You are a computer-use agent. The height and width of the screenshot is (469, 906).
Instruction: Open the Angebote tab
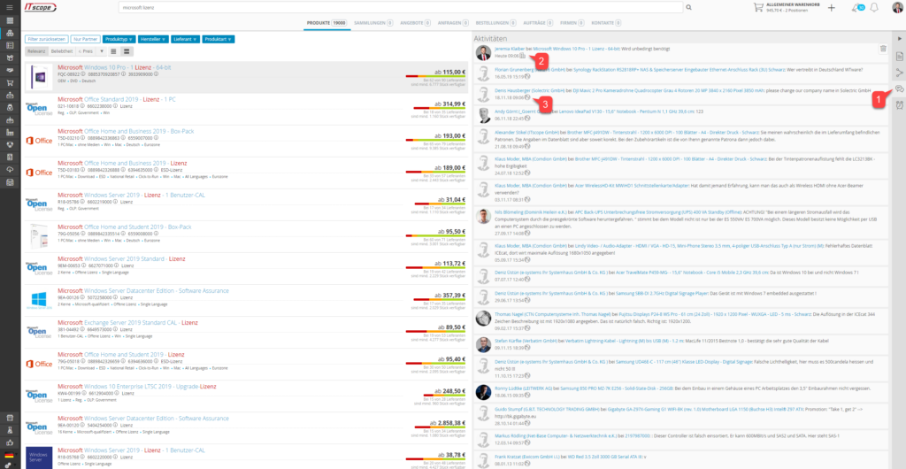[416, 22]
